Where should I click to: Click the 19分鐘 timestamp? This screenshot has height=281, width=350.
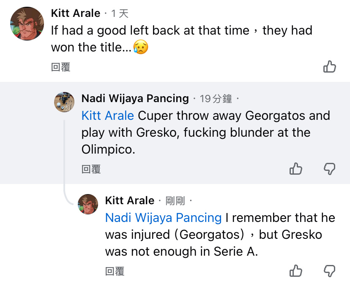216,99
